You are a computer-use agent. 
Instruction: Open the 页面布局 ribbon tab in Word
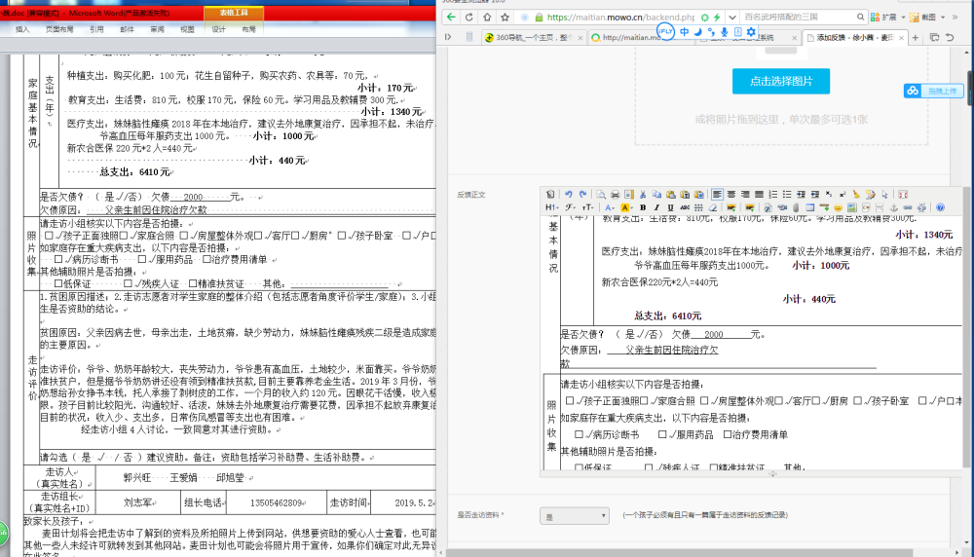[x=59, y=29]
